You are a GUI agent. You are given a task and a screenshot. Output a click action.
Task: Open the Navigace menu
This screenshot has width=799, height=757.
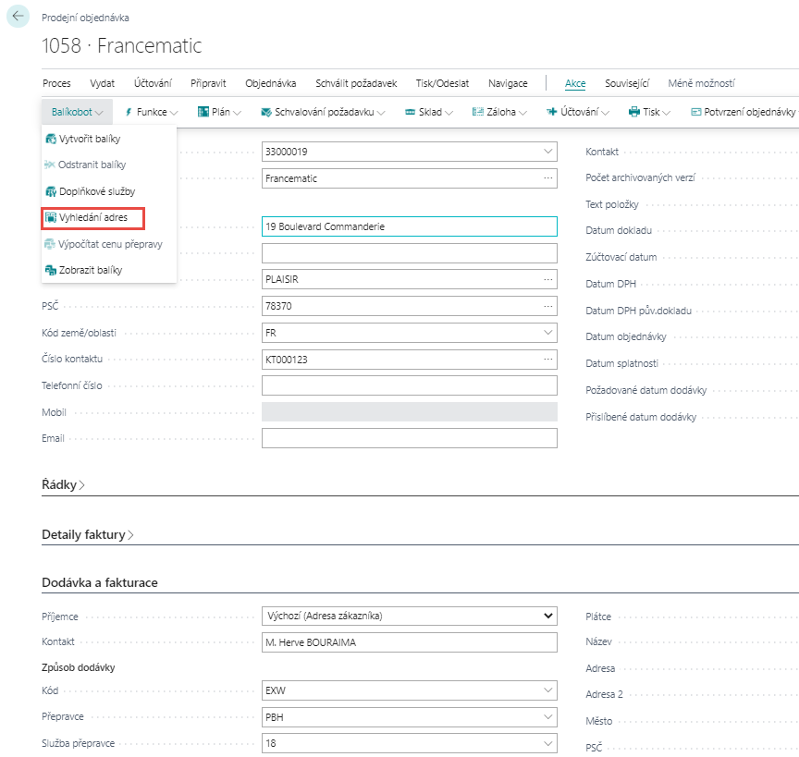(x=508, y=83)
